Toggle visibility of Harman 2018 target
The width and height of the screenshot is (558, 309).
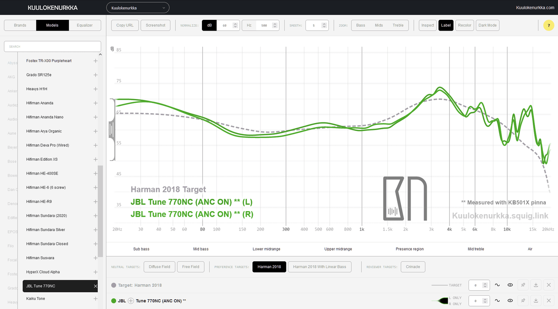tap(510, 285)
